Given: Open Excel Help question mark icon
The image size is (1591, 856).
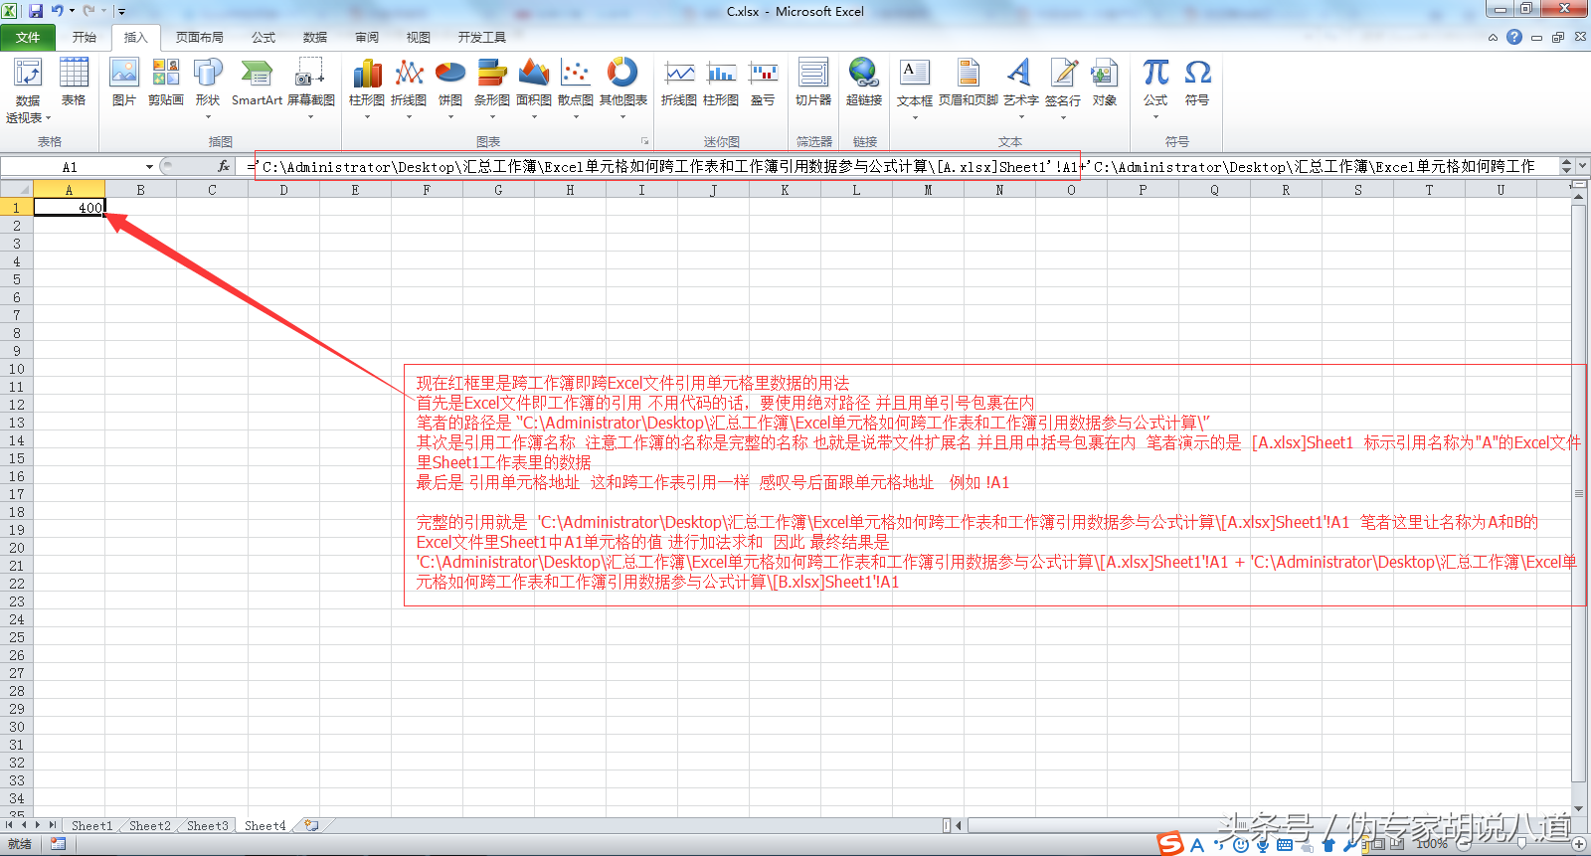Looking at the screenshot, I should tap(1514, 37).
